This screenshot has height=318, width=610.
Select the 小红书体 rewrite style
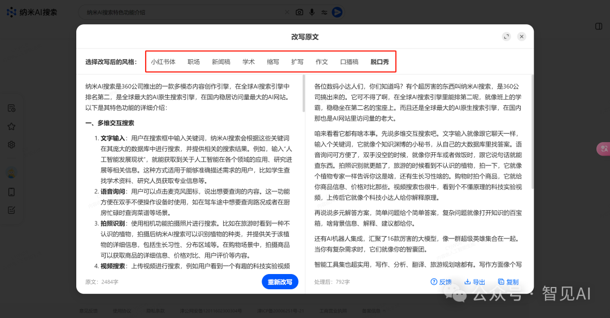163,62
